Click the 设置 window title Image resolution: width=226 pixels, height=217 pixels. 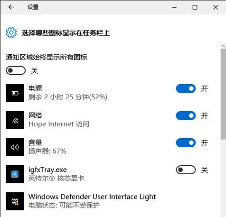point(33,7)
